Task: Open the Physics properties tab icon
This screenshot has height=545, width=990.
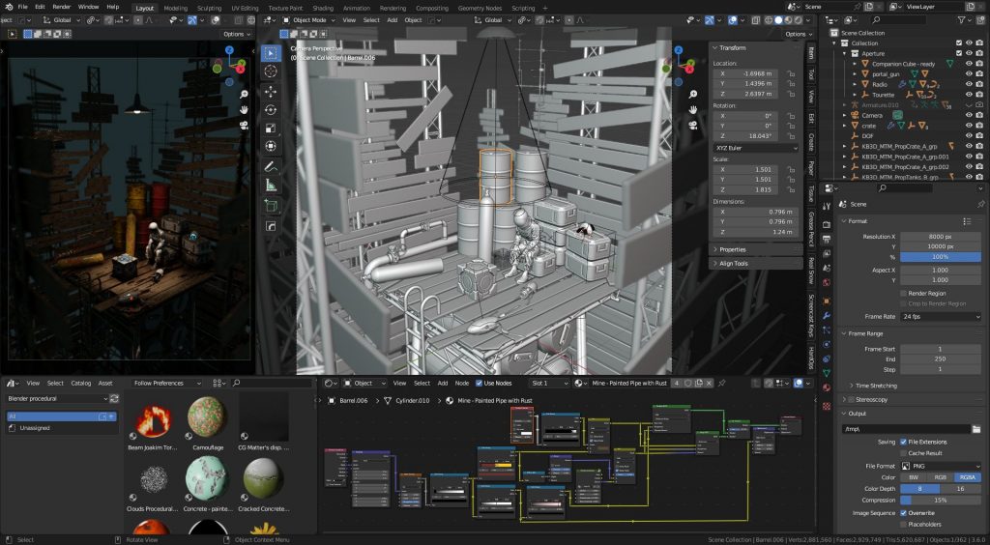Action: tap(827, 344)
